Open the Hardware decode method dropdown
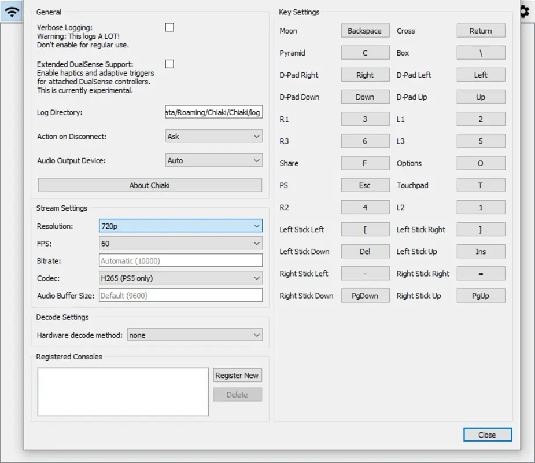The width and height of the screenshot is (535, 463). click(x=194, y=335)
